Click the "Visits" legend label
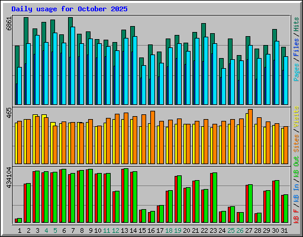 pos(296,117)
